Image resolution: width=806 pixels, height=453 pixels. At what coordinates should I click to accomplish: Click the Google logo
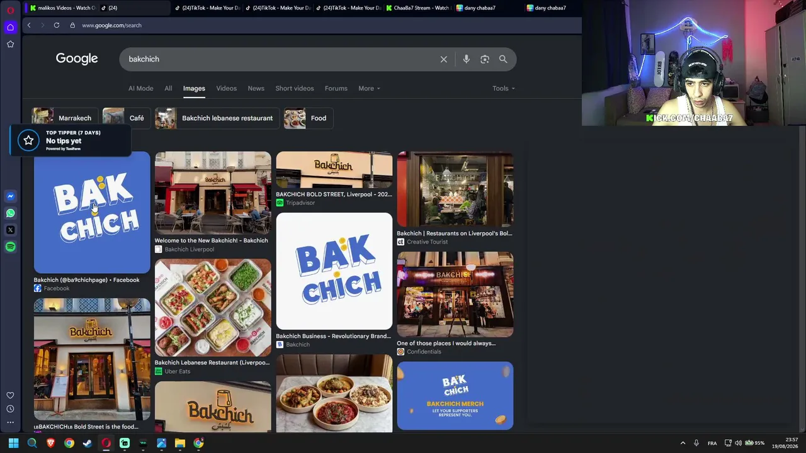point(77,59)
